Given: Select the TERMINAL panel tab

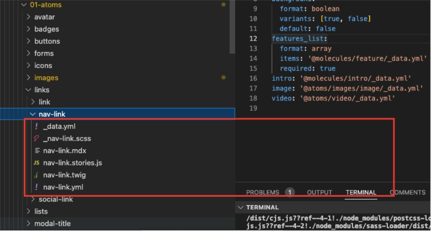Looking at the screenshot, I should click(x=361, y=193).
